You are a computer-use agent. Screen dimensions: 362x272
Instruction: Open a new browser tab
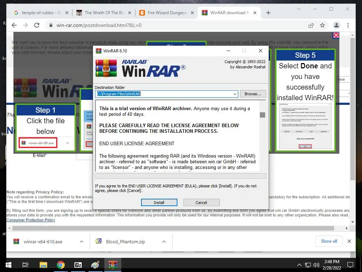(268, 13)
